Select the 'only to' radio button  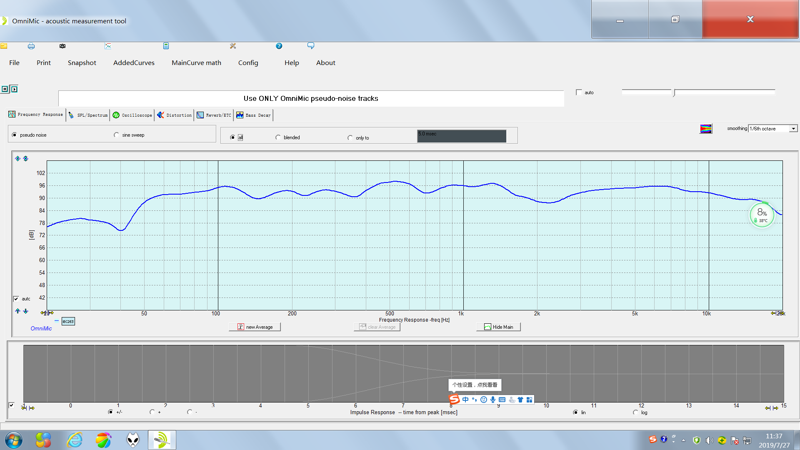coord(350,138)
